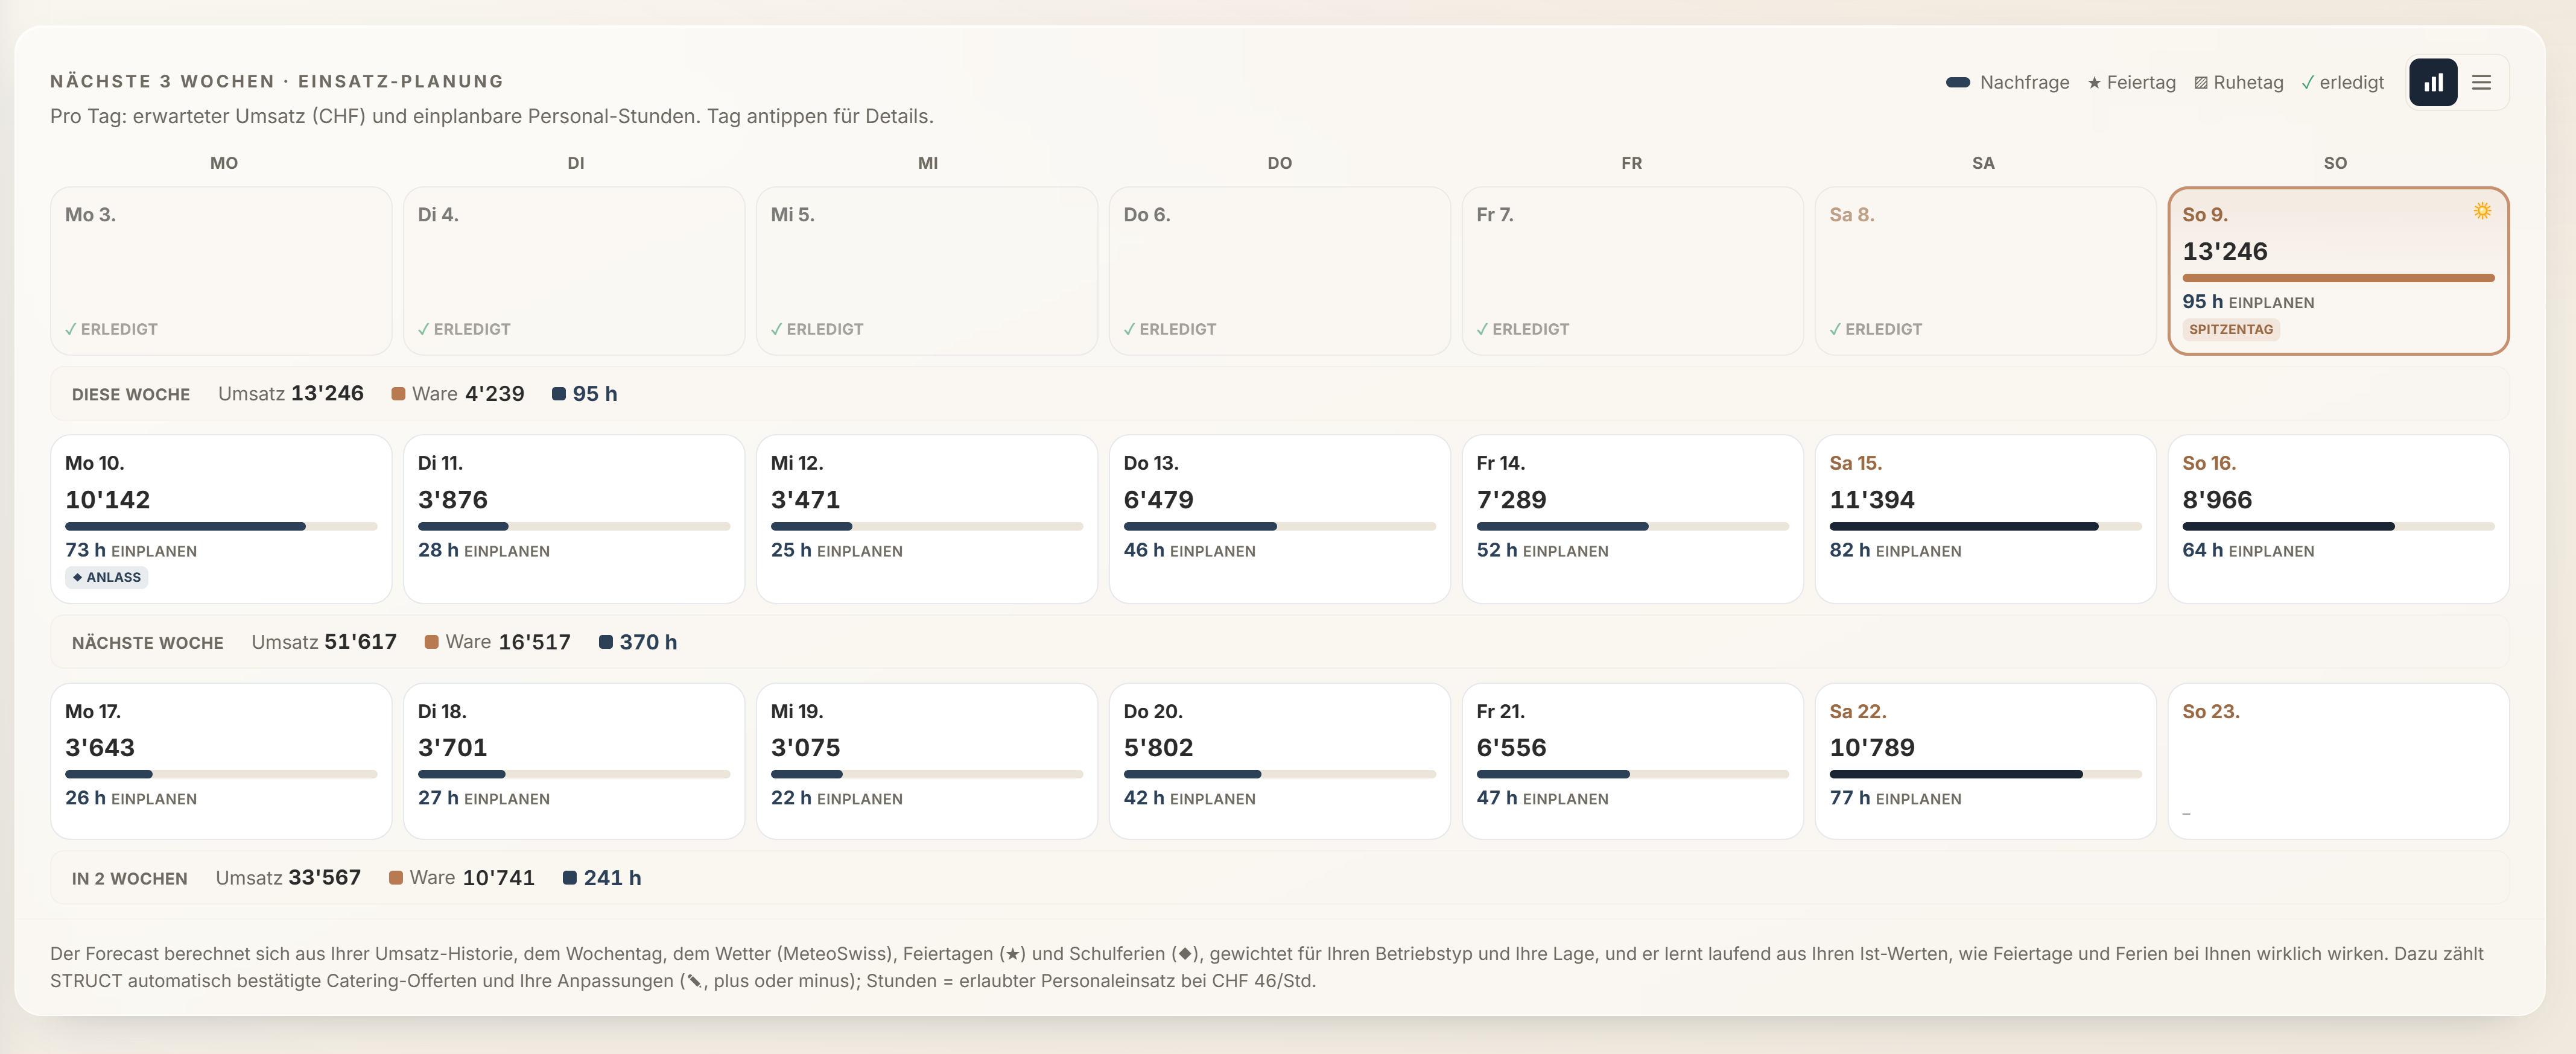Click the Feiertag star legend
Image resolution: width=2576 pixels, height=1054 pixels.
[2131, 82]
